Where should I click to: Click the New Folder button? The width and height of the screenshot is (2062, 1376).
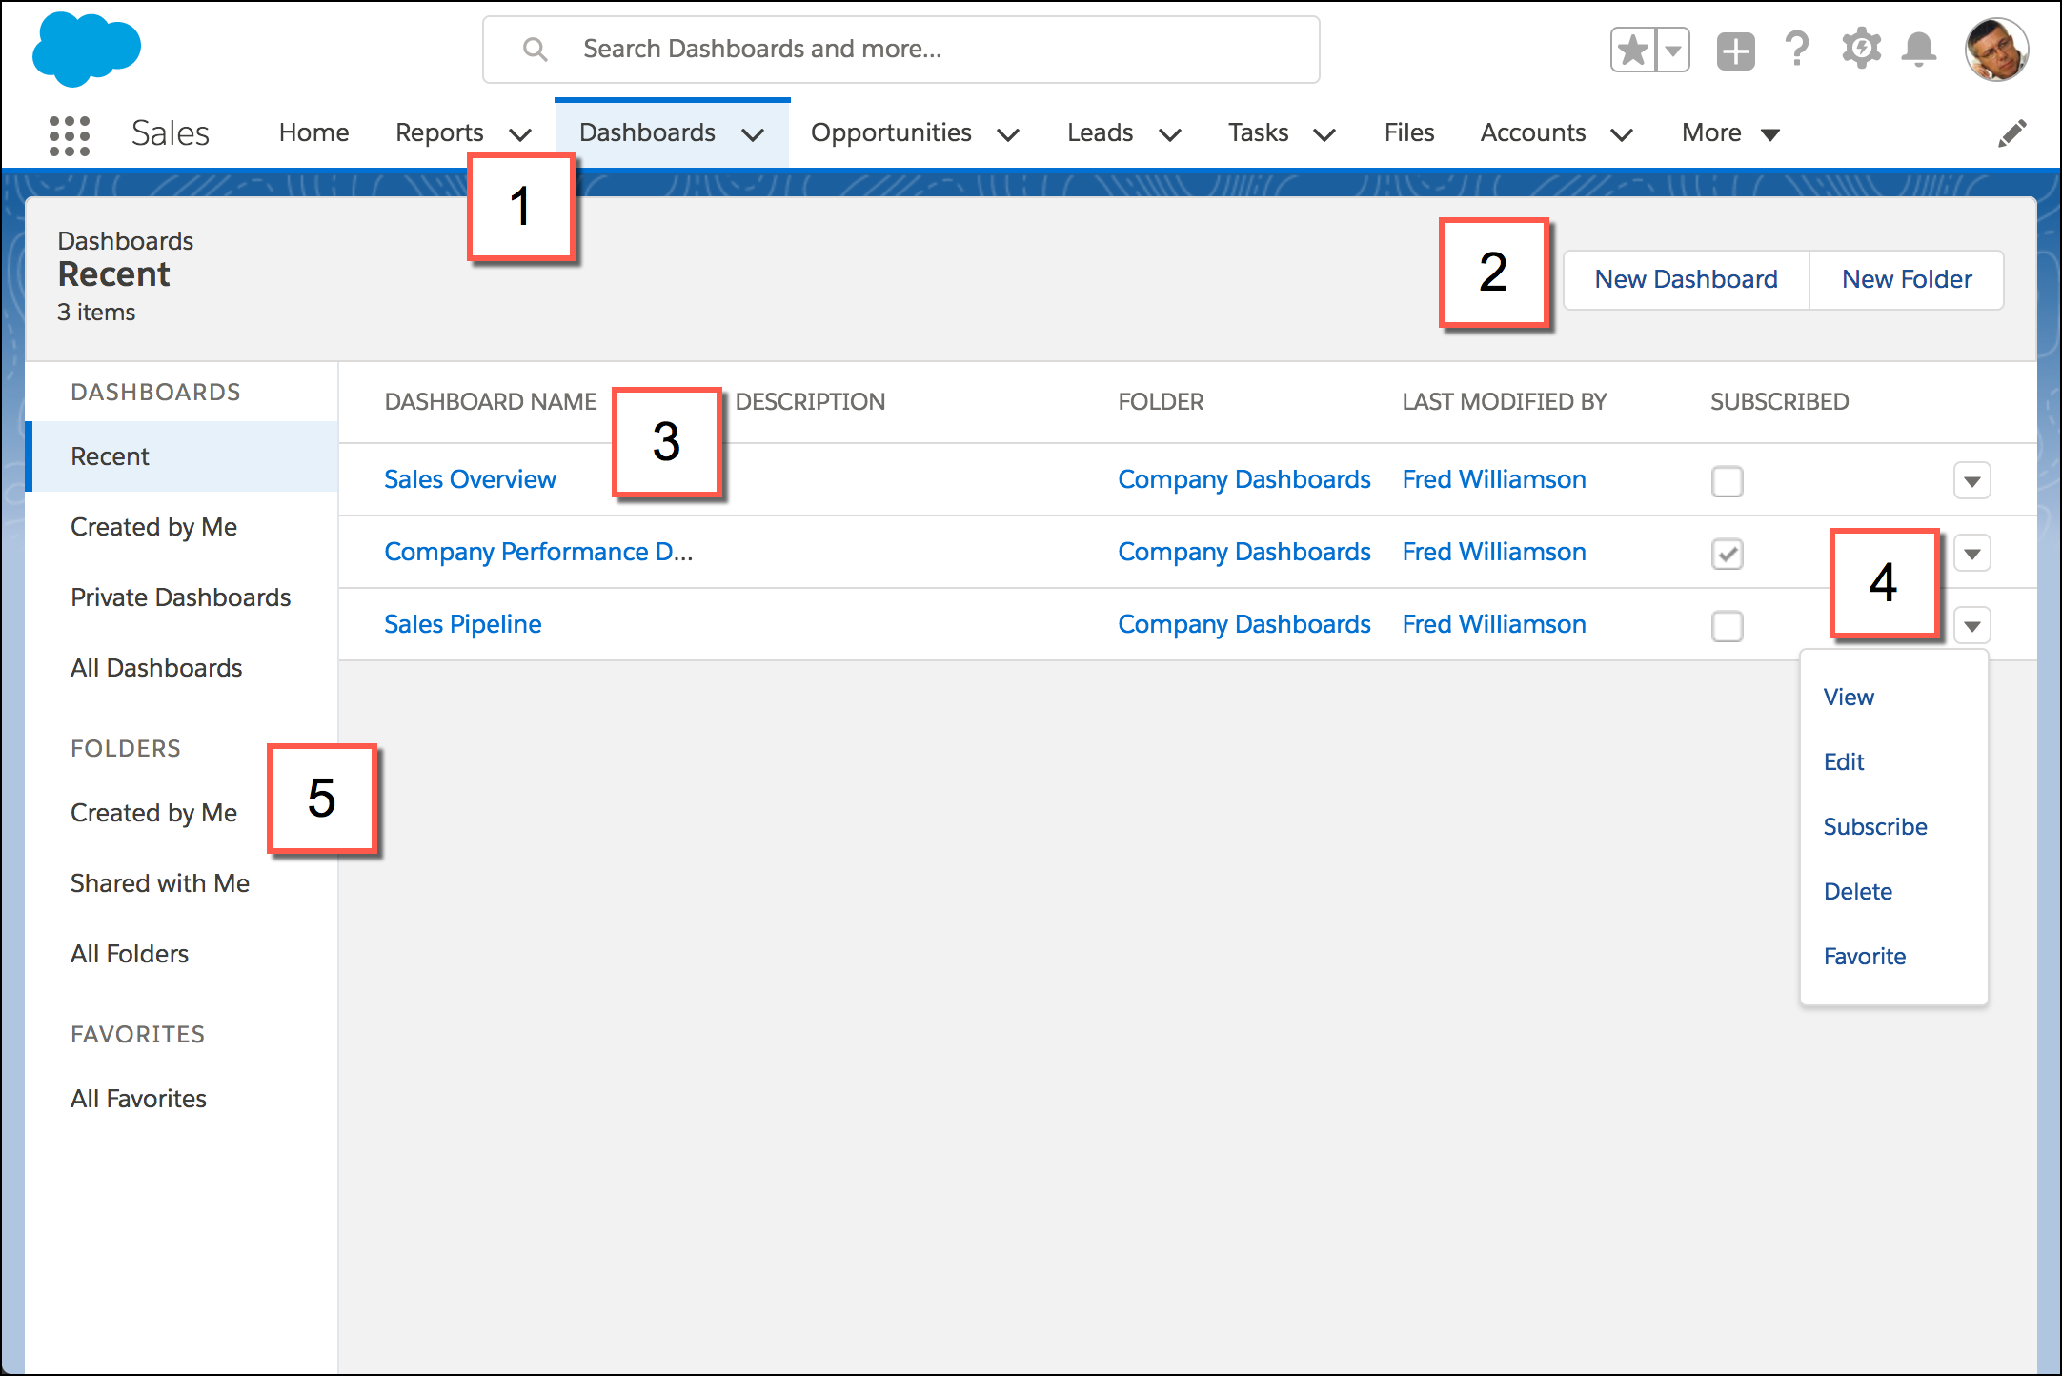(x=1907, y=279)
